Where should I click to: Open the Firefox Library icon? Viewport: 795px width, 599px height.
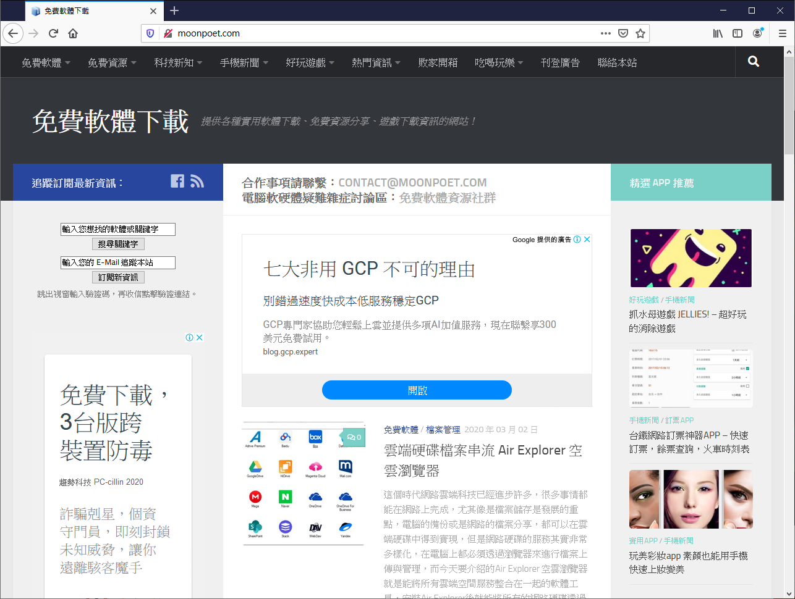point(718,33)
